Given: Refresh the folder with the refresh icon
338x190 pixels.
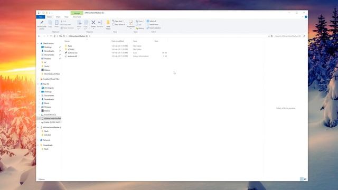Looking at the screenshot, I should (271, 36).
